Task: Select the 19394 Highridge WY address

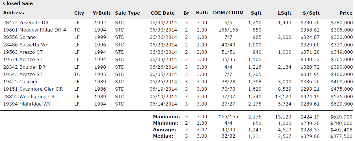Action: [x=27, y=104]
